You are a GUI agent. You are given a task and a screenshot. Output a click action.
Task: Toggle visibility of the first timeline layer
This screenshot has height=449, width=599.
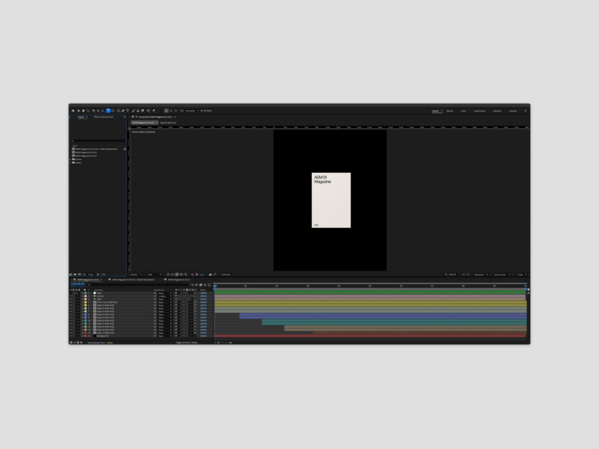(71, 293)
